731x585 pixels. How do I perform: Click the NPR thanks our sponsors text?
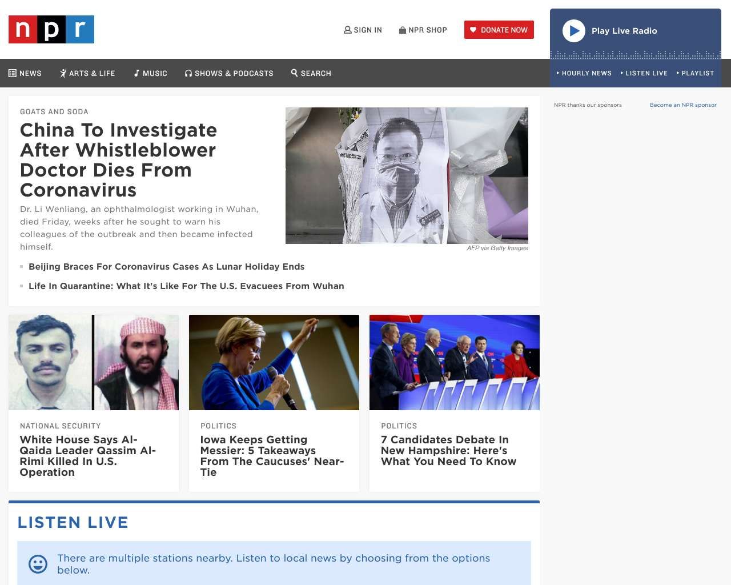click(x=588, y=105)
